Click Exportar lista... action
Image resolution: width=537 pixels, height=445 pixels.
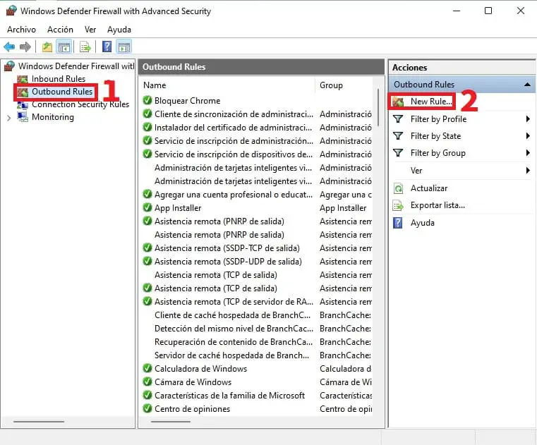point(438,205)
